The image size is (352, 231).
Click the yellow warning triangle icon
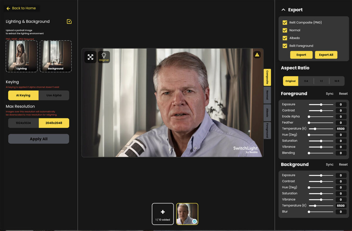pyautogui.click(x=257, y=55)
